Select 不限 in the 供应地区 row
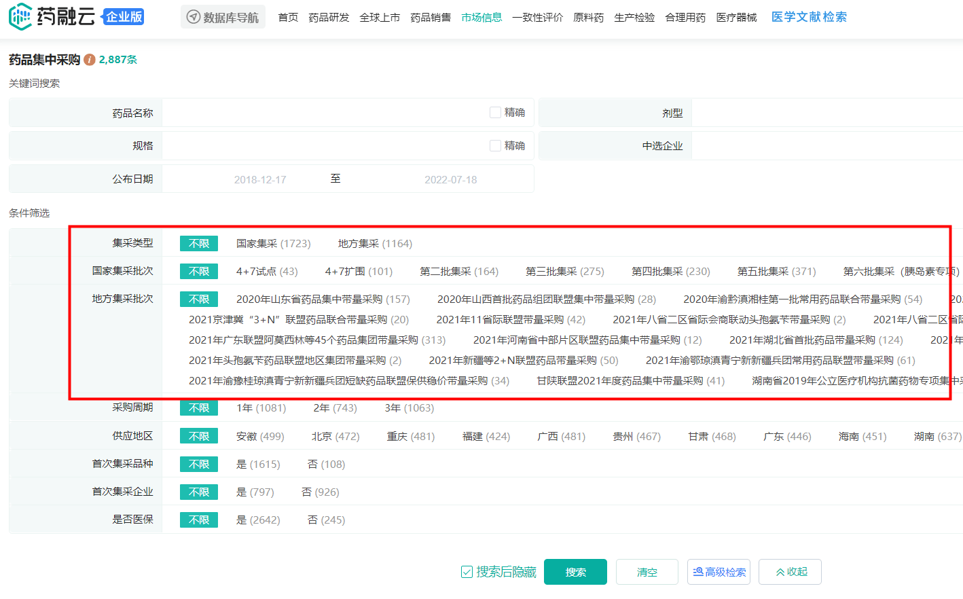963x599 pixels. pyautogui.click(x=199, y=436)
